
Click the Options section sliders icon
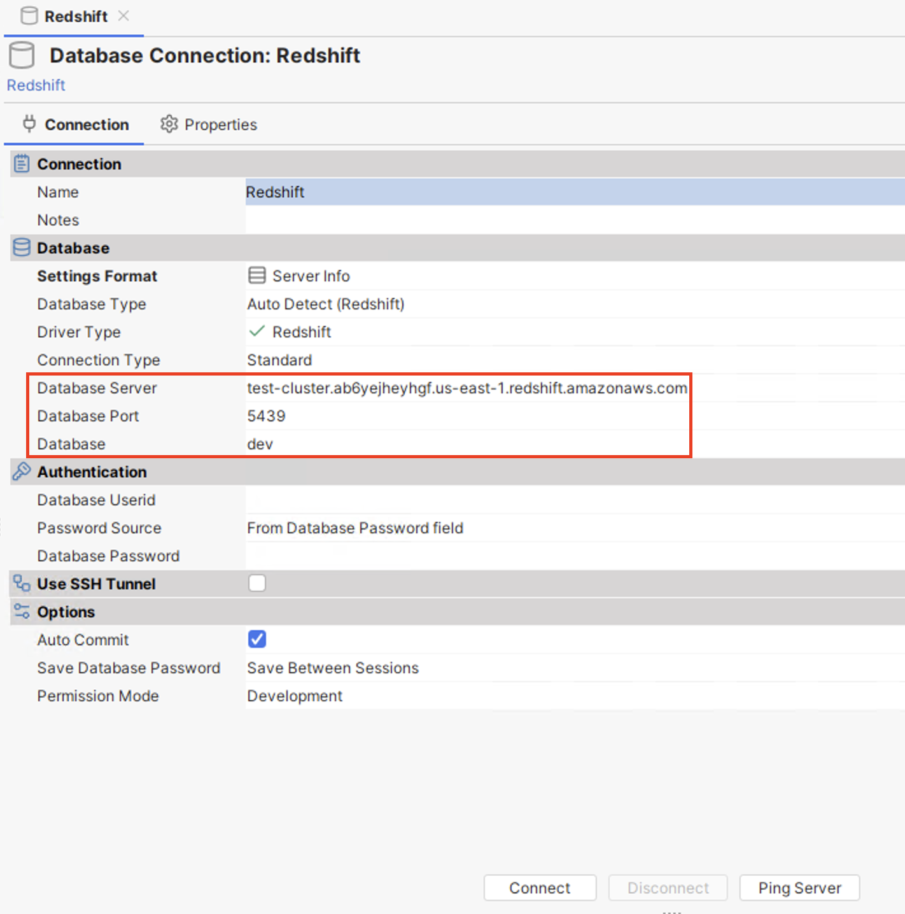click(x=22, y=612)
